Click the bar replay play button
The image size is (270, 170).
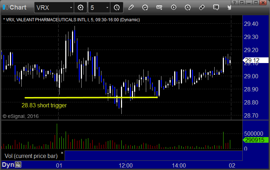[173, 7]
